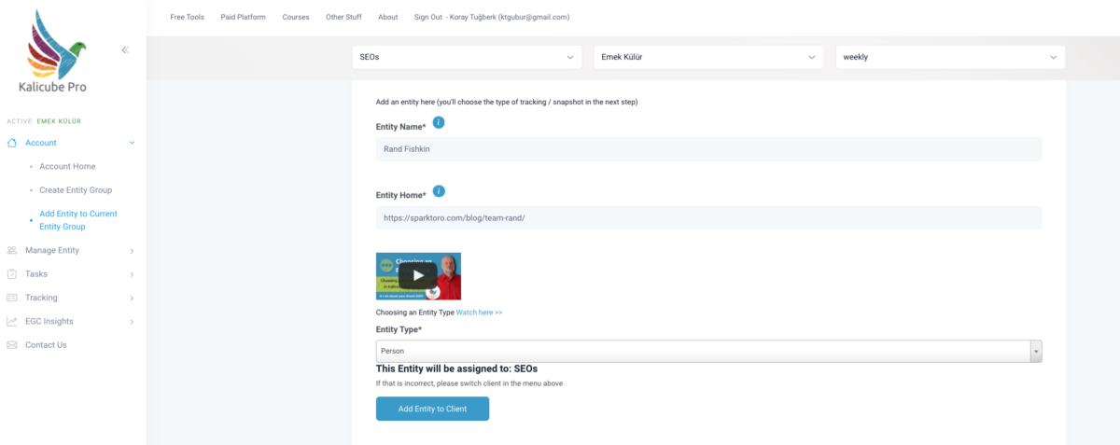
Task: Click the Account label in sidebar
Action: pyautogui.click(x=41, y=143)
